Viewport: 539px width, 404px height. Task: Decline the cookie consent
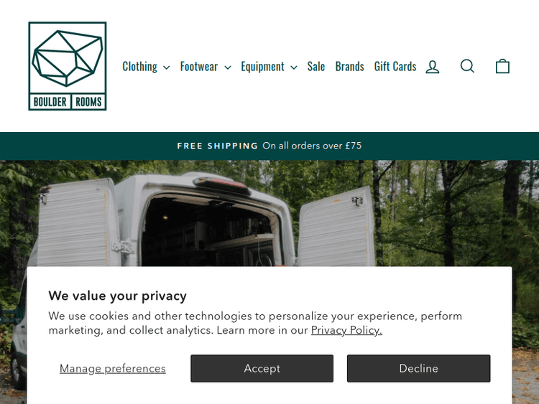419,368
